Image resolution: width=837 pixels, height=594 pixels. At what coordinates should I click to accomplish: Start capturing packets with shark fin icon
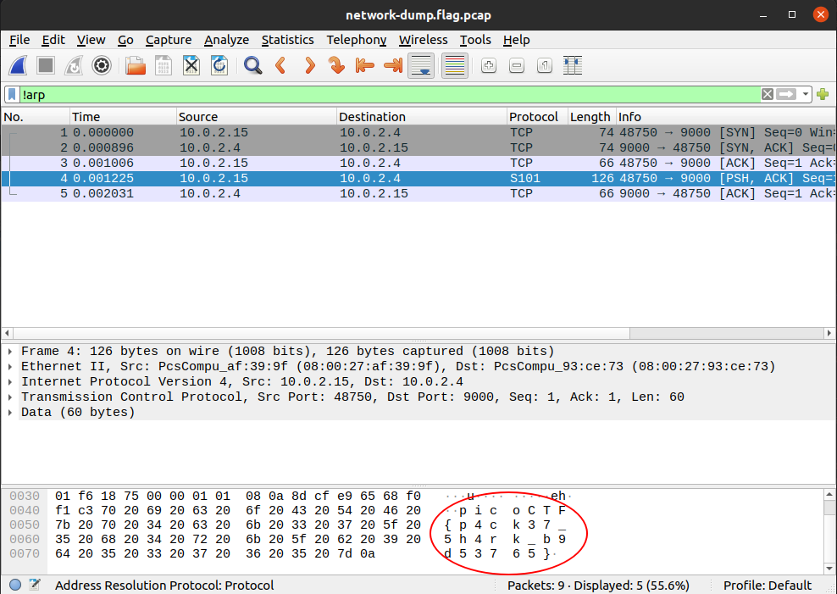19,65
